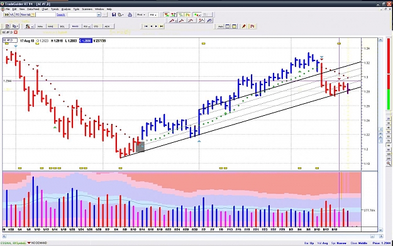
Task: Click the save chart template icon
Action: [8, 26]
